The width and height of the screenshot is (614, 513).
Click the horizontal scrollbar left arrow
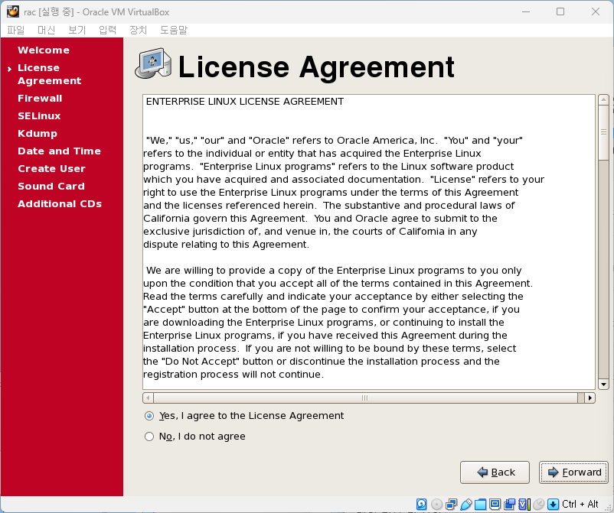click(148, 398)
